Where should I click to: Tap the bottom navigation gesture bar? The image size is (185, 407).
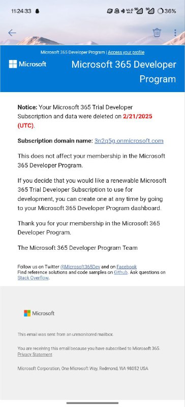pos(92,403)
